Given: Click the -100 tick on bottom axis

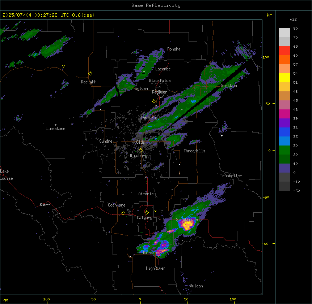Looking at the screenshot, I should 45,299.
